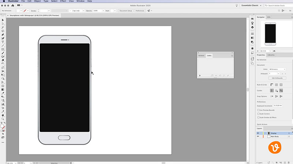
Task: Go to Illustrator home screen icon
Action: click(13, 5)
